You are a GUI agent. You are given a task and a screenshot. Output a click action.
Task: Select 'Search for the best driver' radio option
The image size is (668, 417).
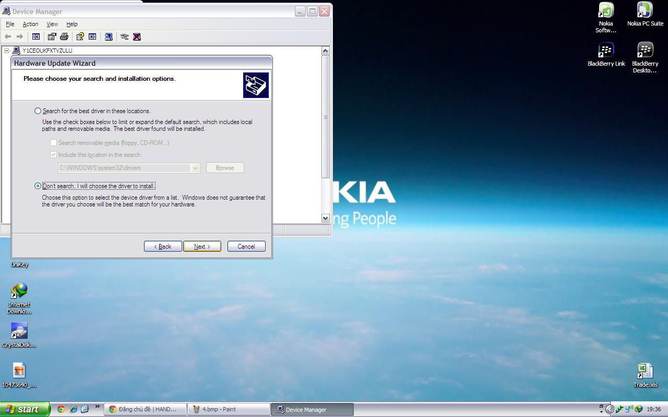coord(38,111)
